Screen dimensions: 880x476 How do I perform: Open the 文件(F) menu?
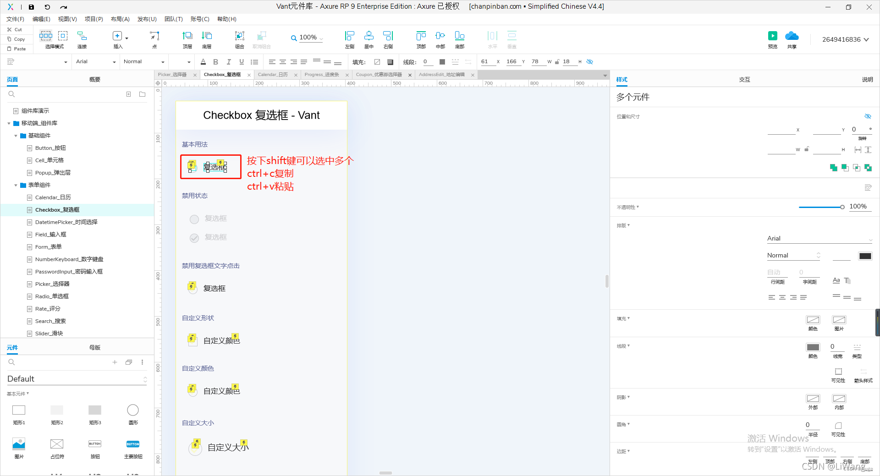(15, 19)
